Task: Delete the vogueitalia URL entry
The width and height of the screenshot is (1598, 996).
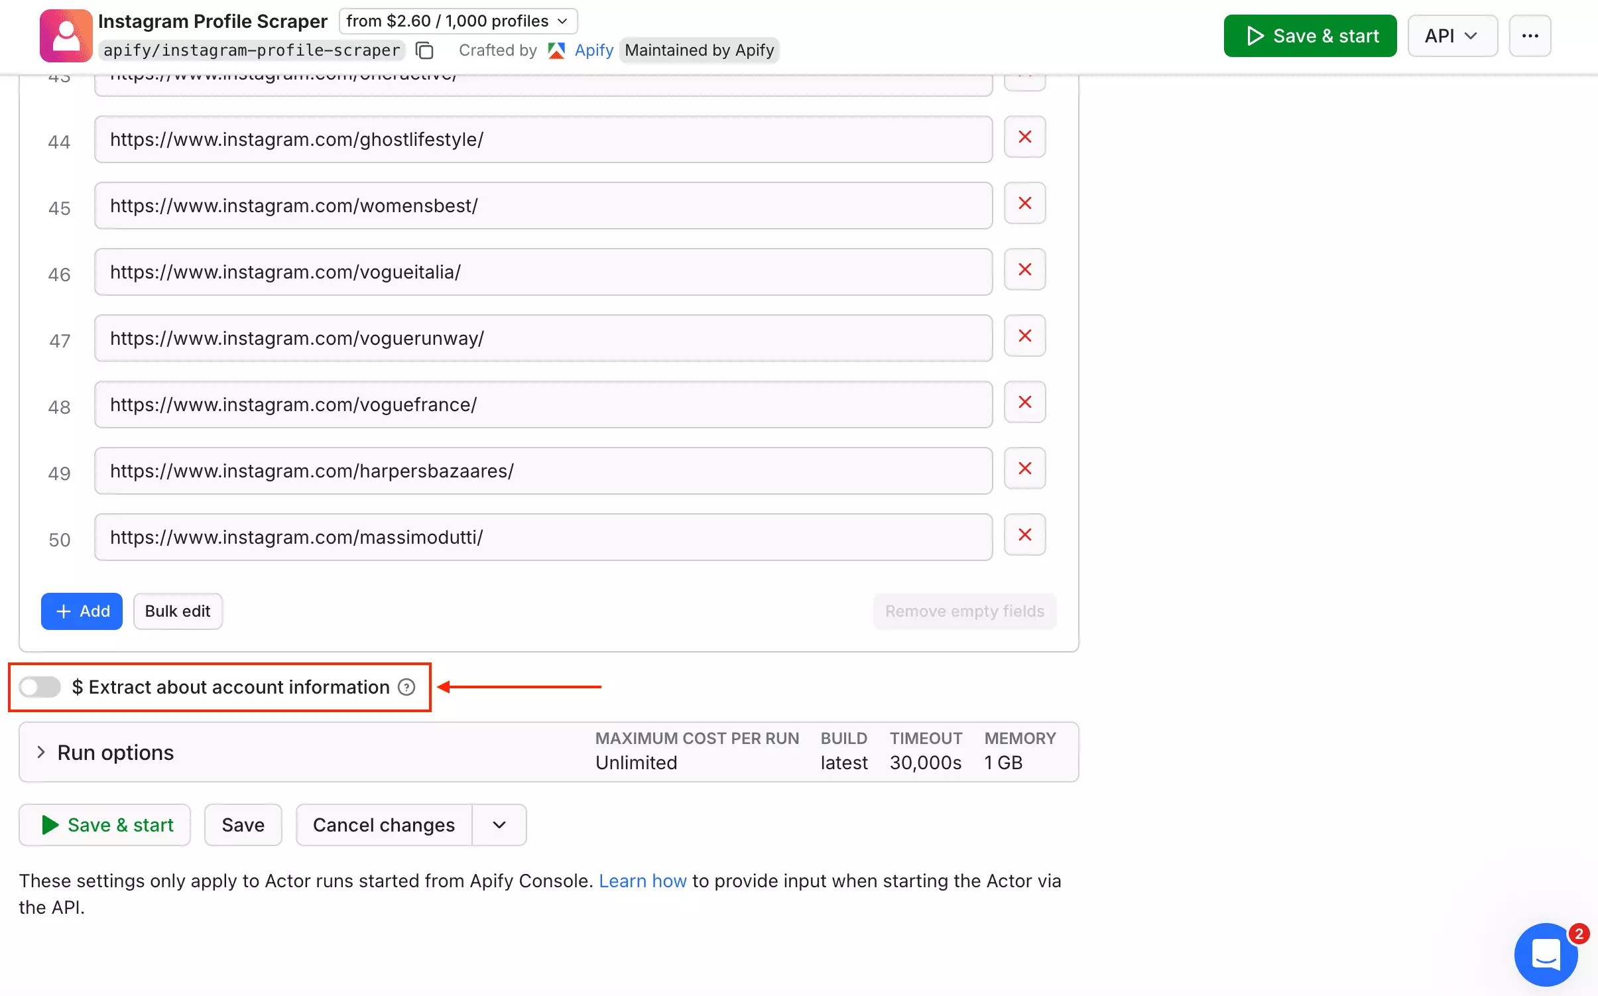Action: (x=1024, y=270)
